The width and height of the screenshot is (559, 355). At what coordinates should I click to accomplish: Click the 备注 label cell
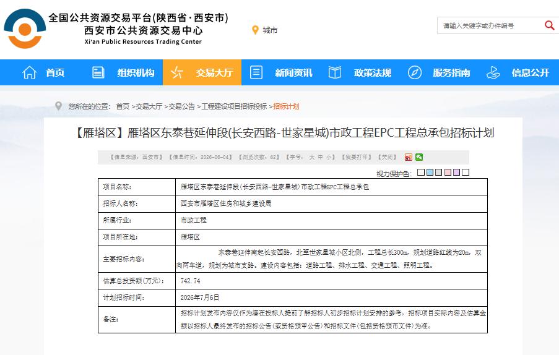point(137,319)
